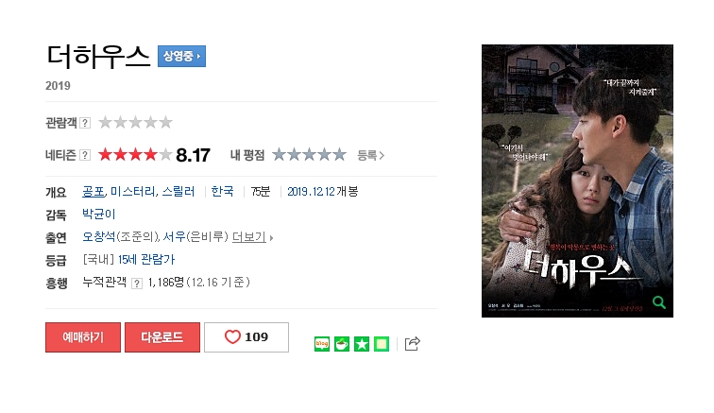The image size is (714, 413).
Task: Open the 공포 genre link
Action: coord(93,192)
